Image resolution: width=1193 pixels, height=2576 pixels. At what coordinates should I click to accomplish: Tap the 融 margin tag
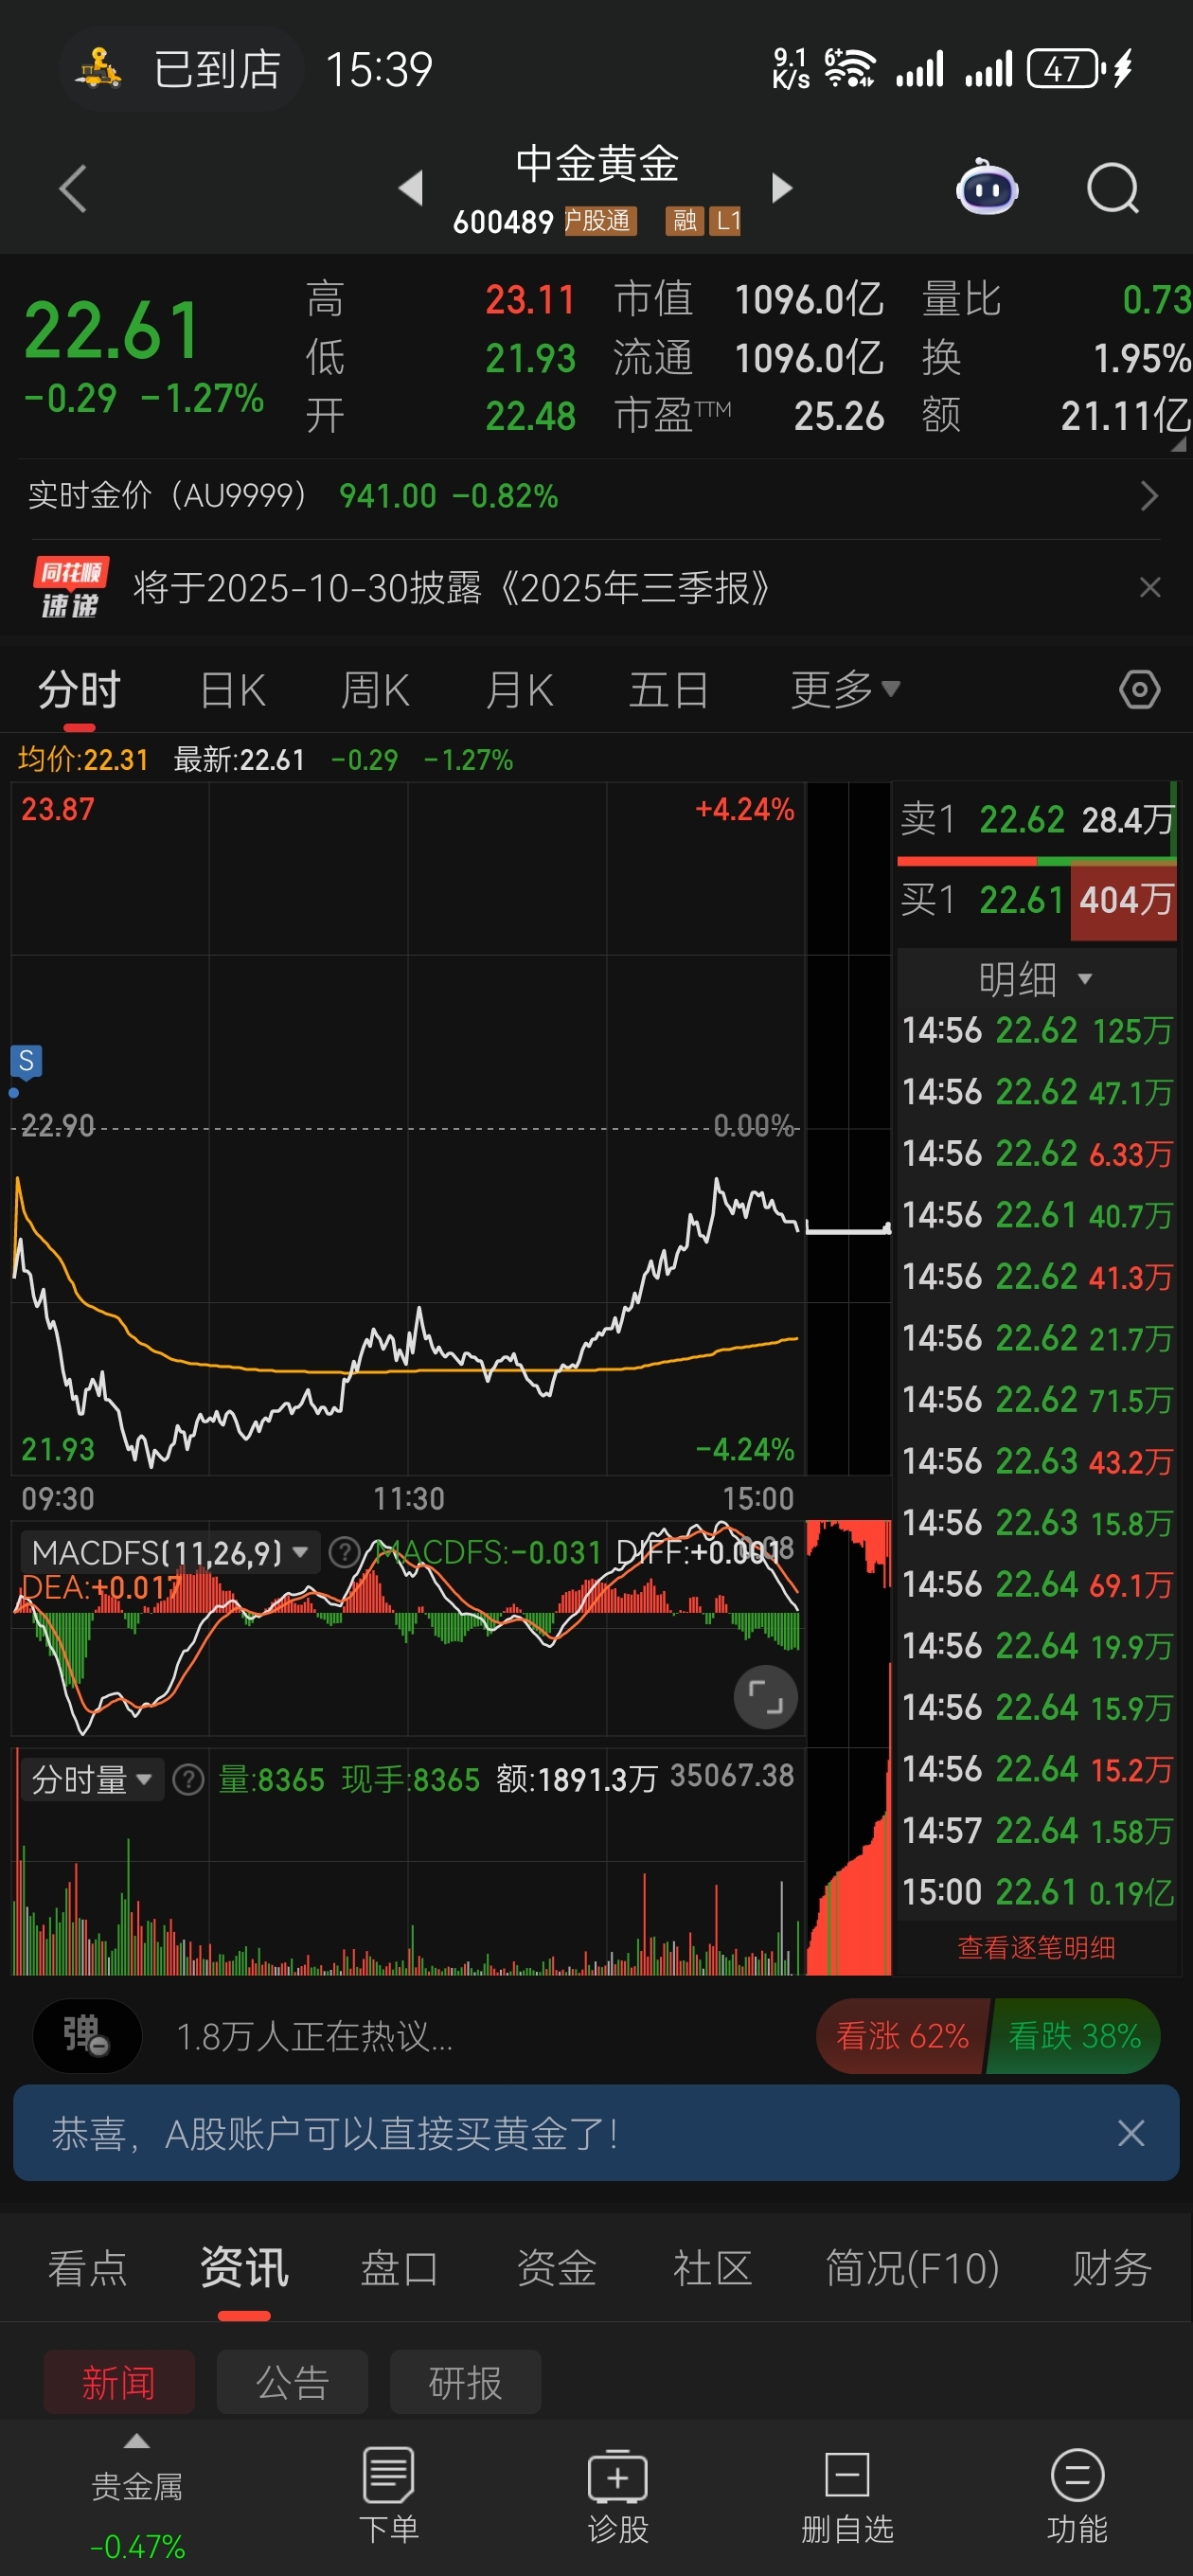pyautogui.click(x=684, y=221)
